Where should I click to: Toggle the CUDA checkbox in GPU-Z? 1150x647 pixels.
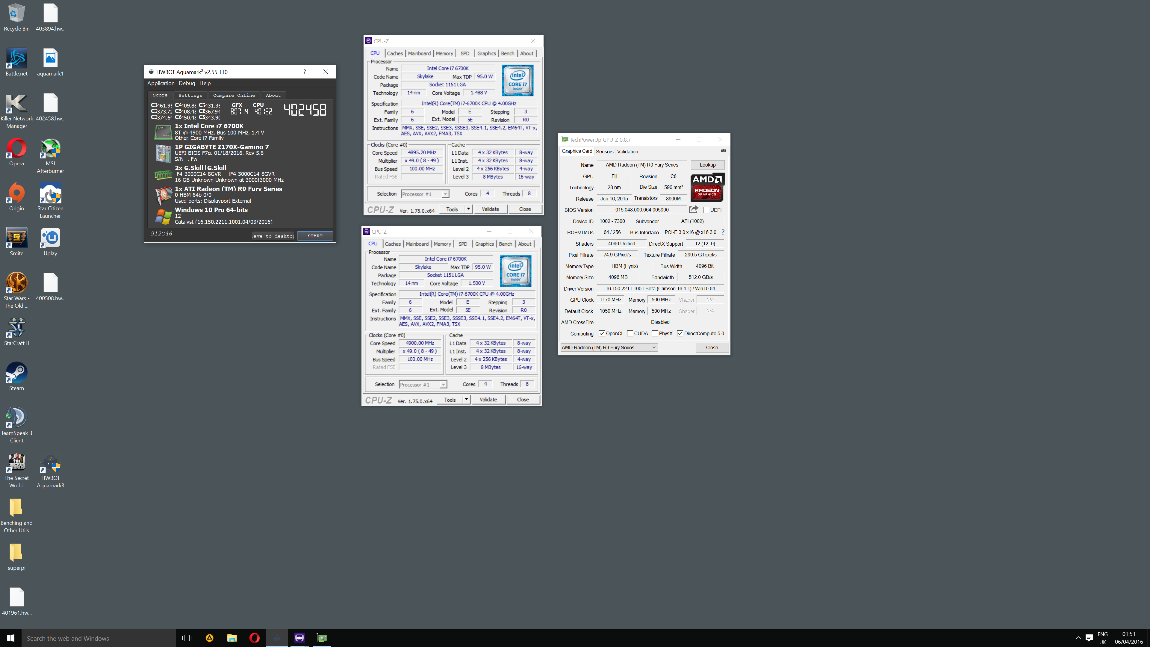pyautogui.click(x=630, y=334)
